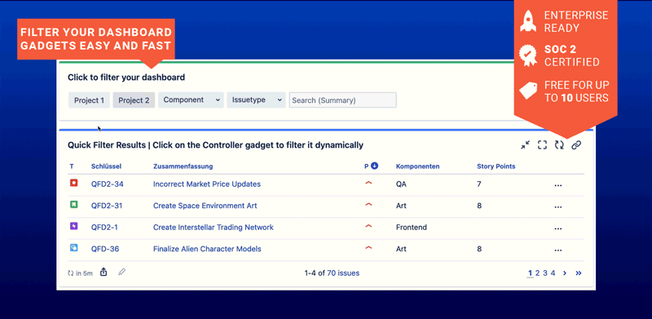Image resolution: width=652 pixels, height=319 pixels.
Task: Click bug type icon for QFD2-34
Action: point(73,183)
